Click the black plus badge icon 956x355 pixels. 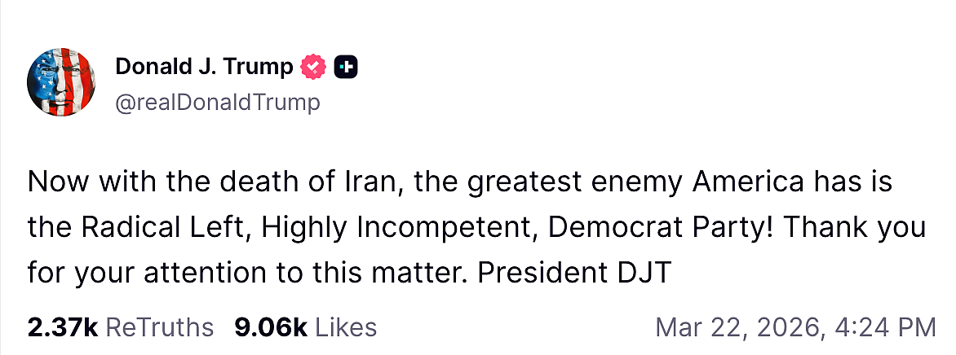[x=346, y=67]
